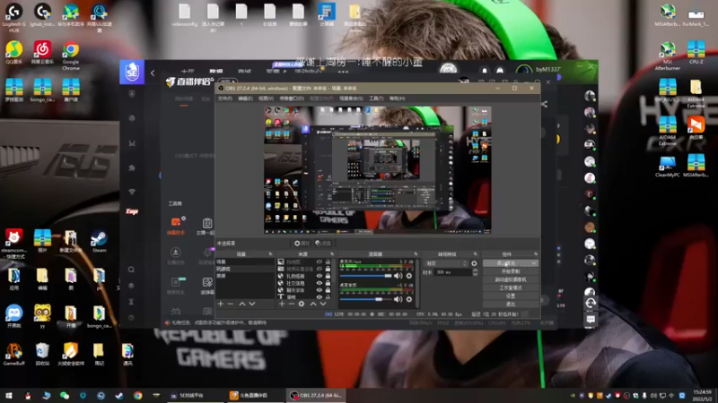718x403 pixels.
Task: Click share icon beside OBS window
Action: coord(544,104)
